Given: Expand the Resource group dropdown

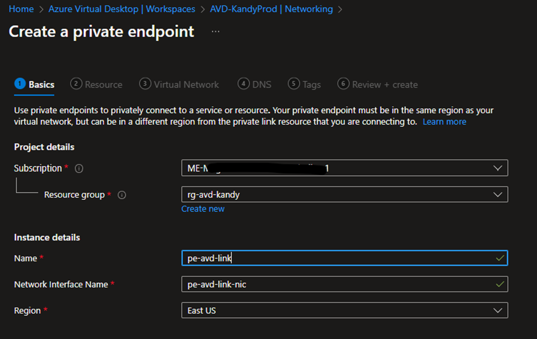Looking at the screenshot, I should pos(345,194).
